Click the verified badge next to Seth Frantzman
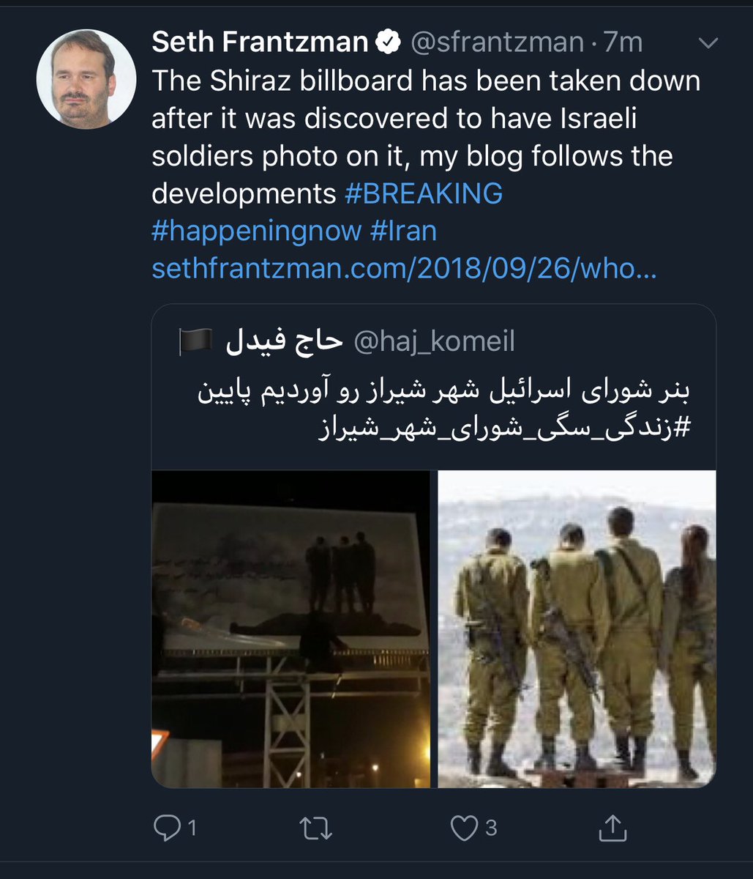Viewport: 753px width, 879px height. pos(388,42)
